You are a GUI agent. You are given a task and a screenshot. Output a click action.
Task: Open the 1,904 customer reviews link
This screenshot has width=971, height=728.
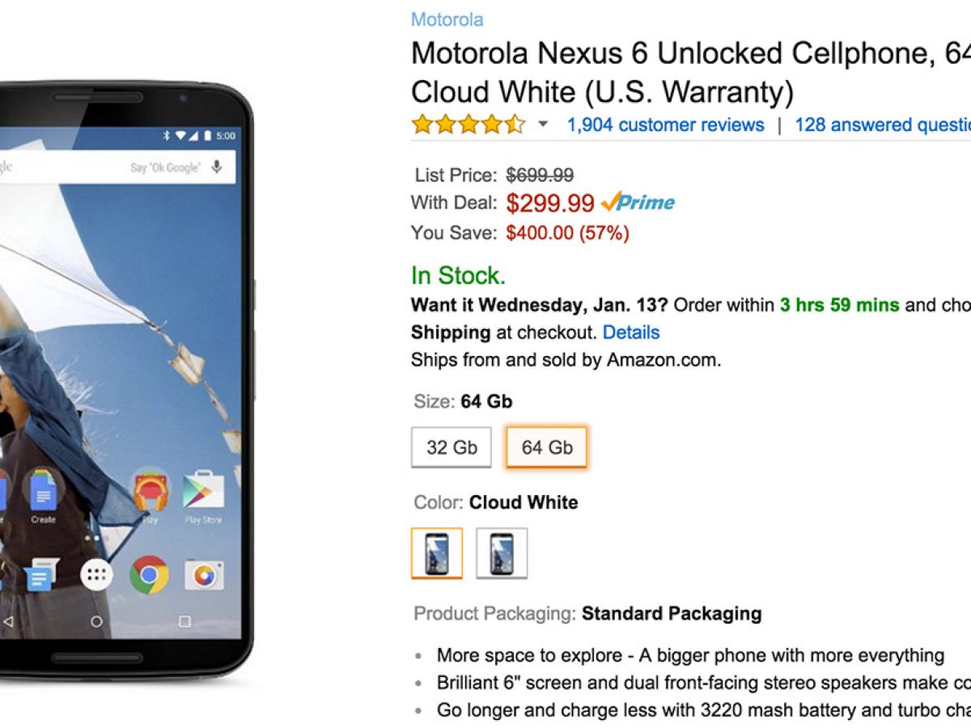point(665,125)
